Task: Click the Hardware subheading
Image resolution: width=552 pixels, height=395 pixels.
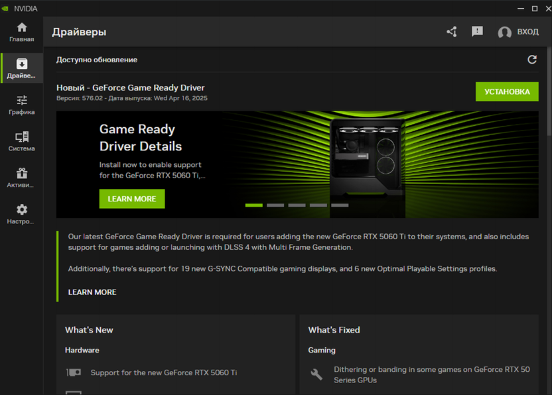Action: tap(82, 351)
